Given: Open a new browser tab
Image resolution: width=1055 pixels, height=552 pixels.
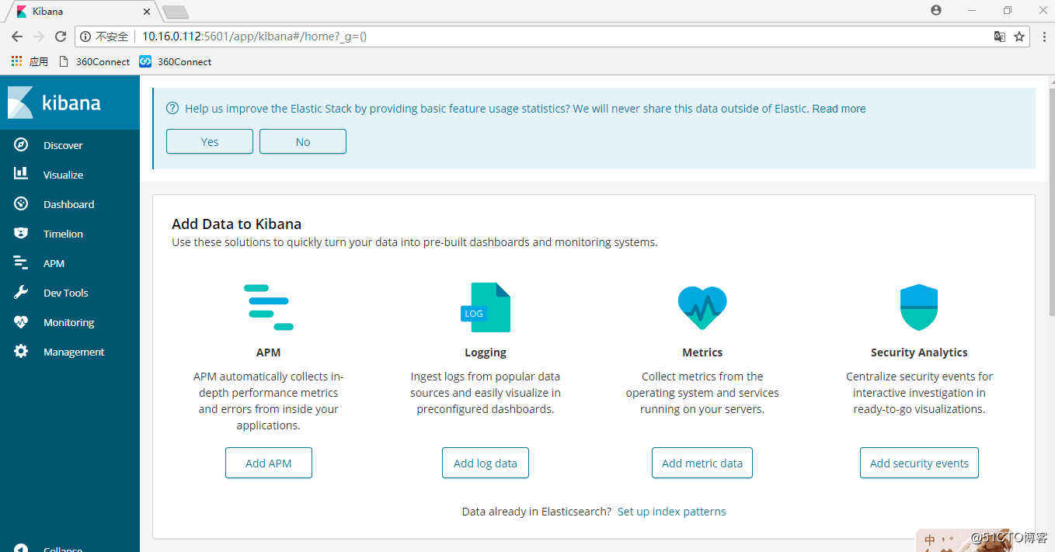Looking at the screenshot, I should 176,12.
